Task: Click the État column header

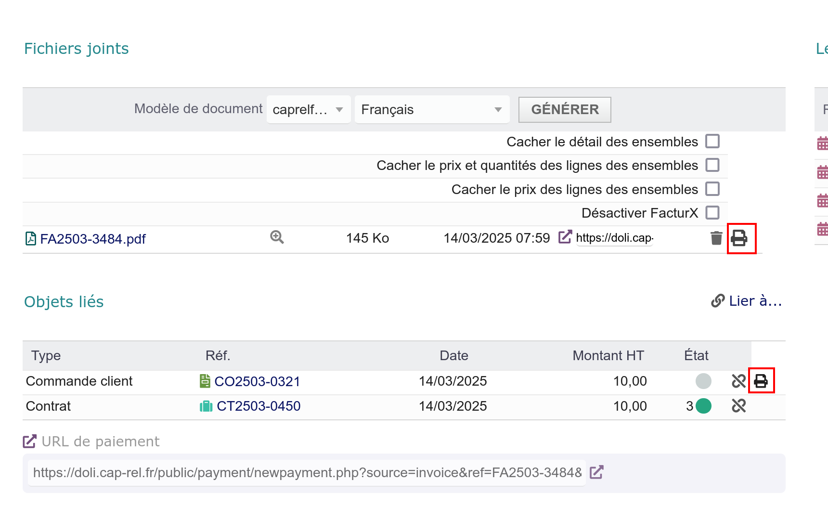Action: (696, 355)
